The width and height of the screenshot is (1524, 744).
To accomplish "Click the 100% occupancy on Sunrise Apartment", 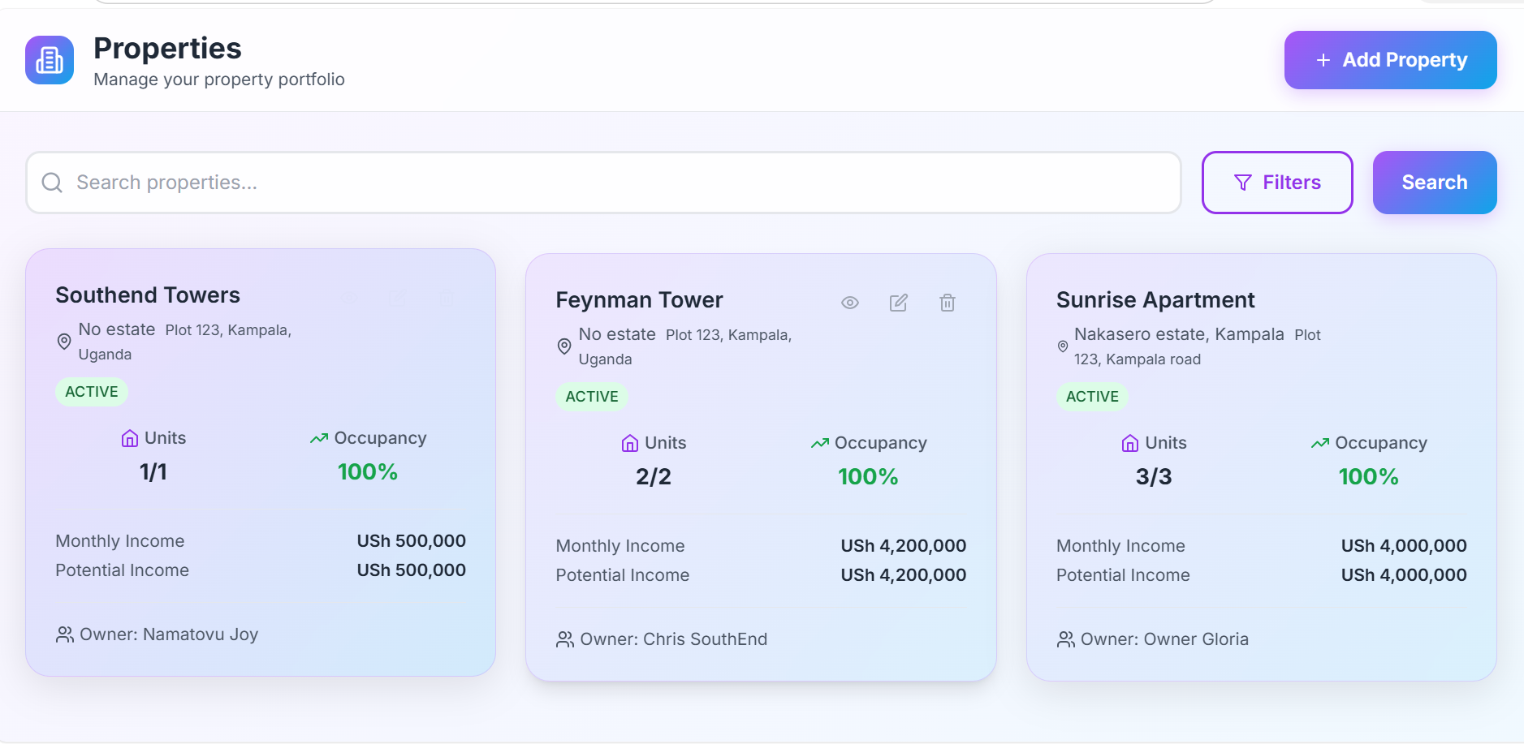I will pos(1369,477).
